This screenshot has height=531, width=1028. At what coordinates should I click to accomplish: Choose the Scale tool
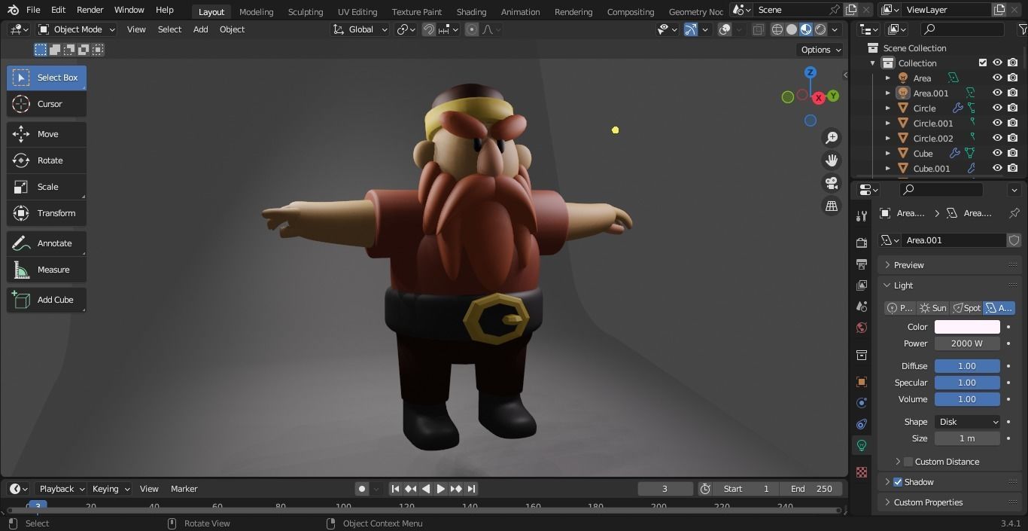47,187
